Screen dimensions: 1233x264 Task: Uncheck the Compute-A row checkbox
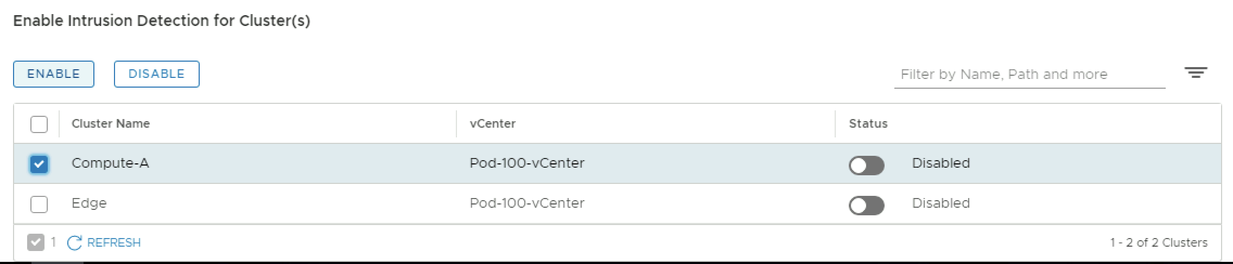point(39,164)
